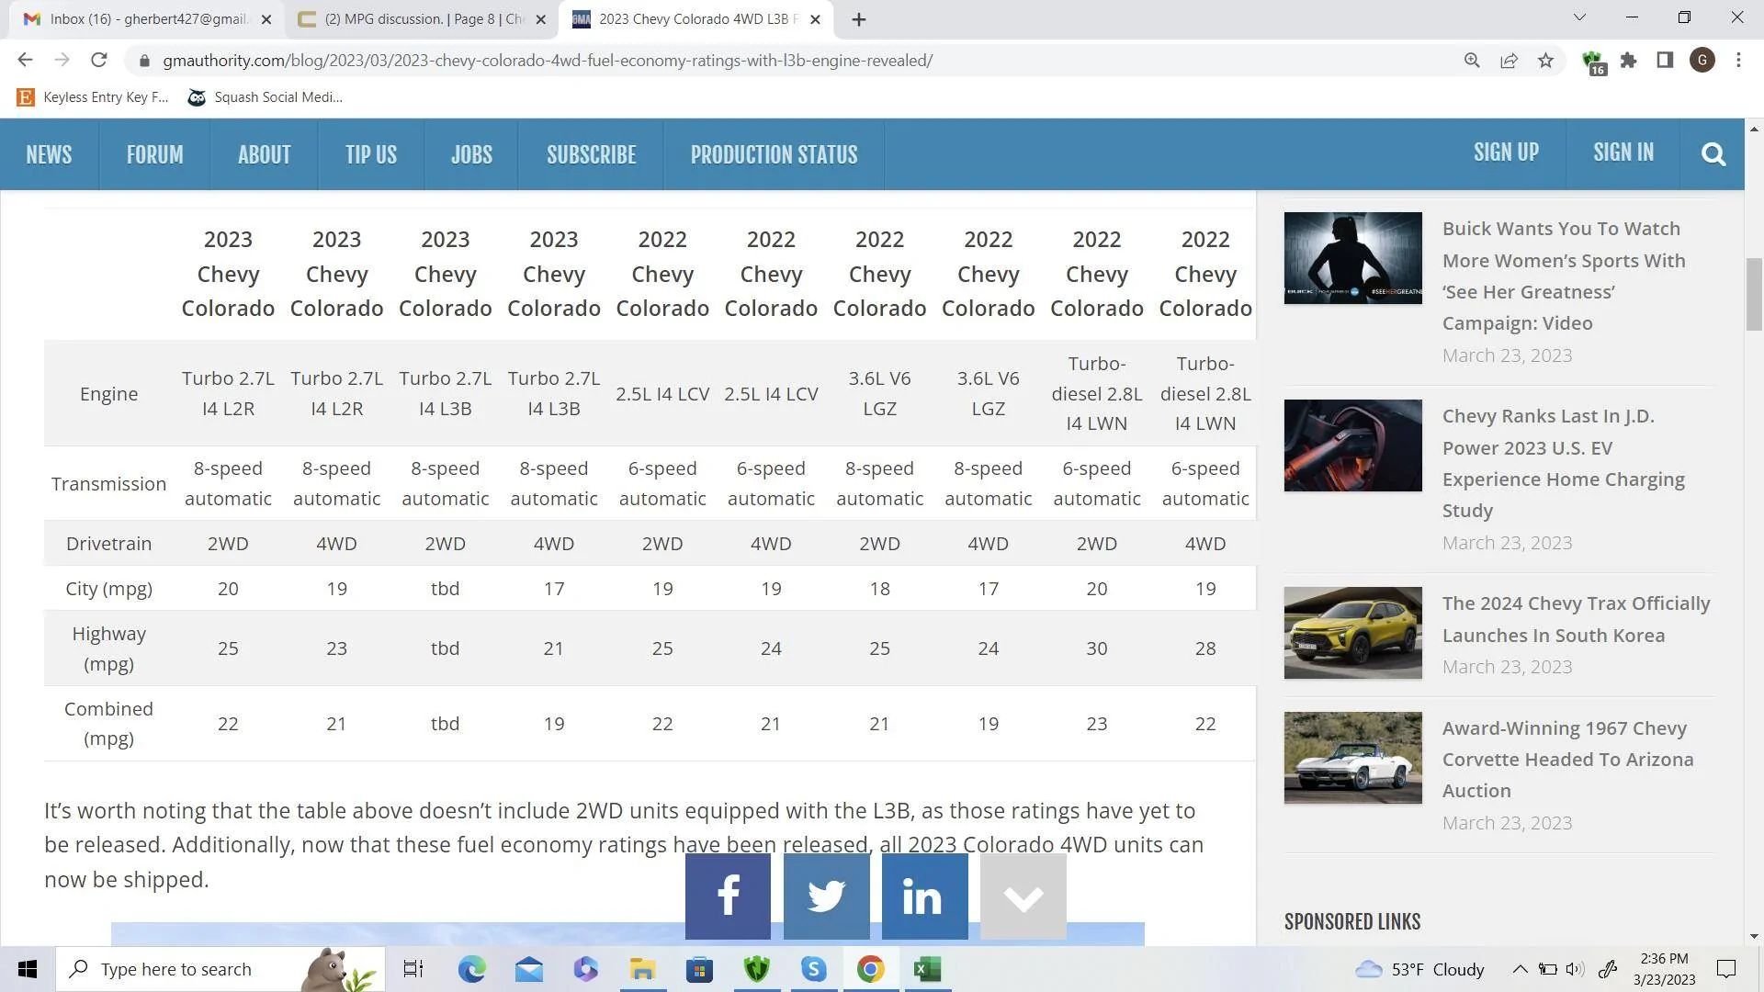This screenshot has height=992, width=1764.
Task: Click the browser forward arrow
Action: 62,61
